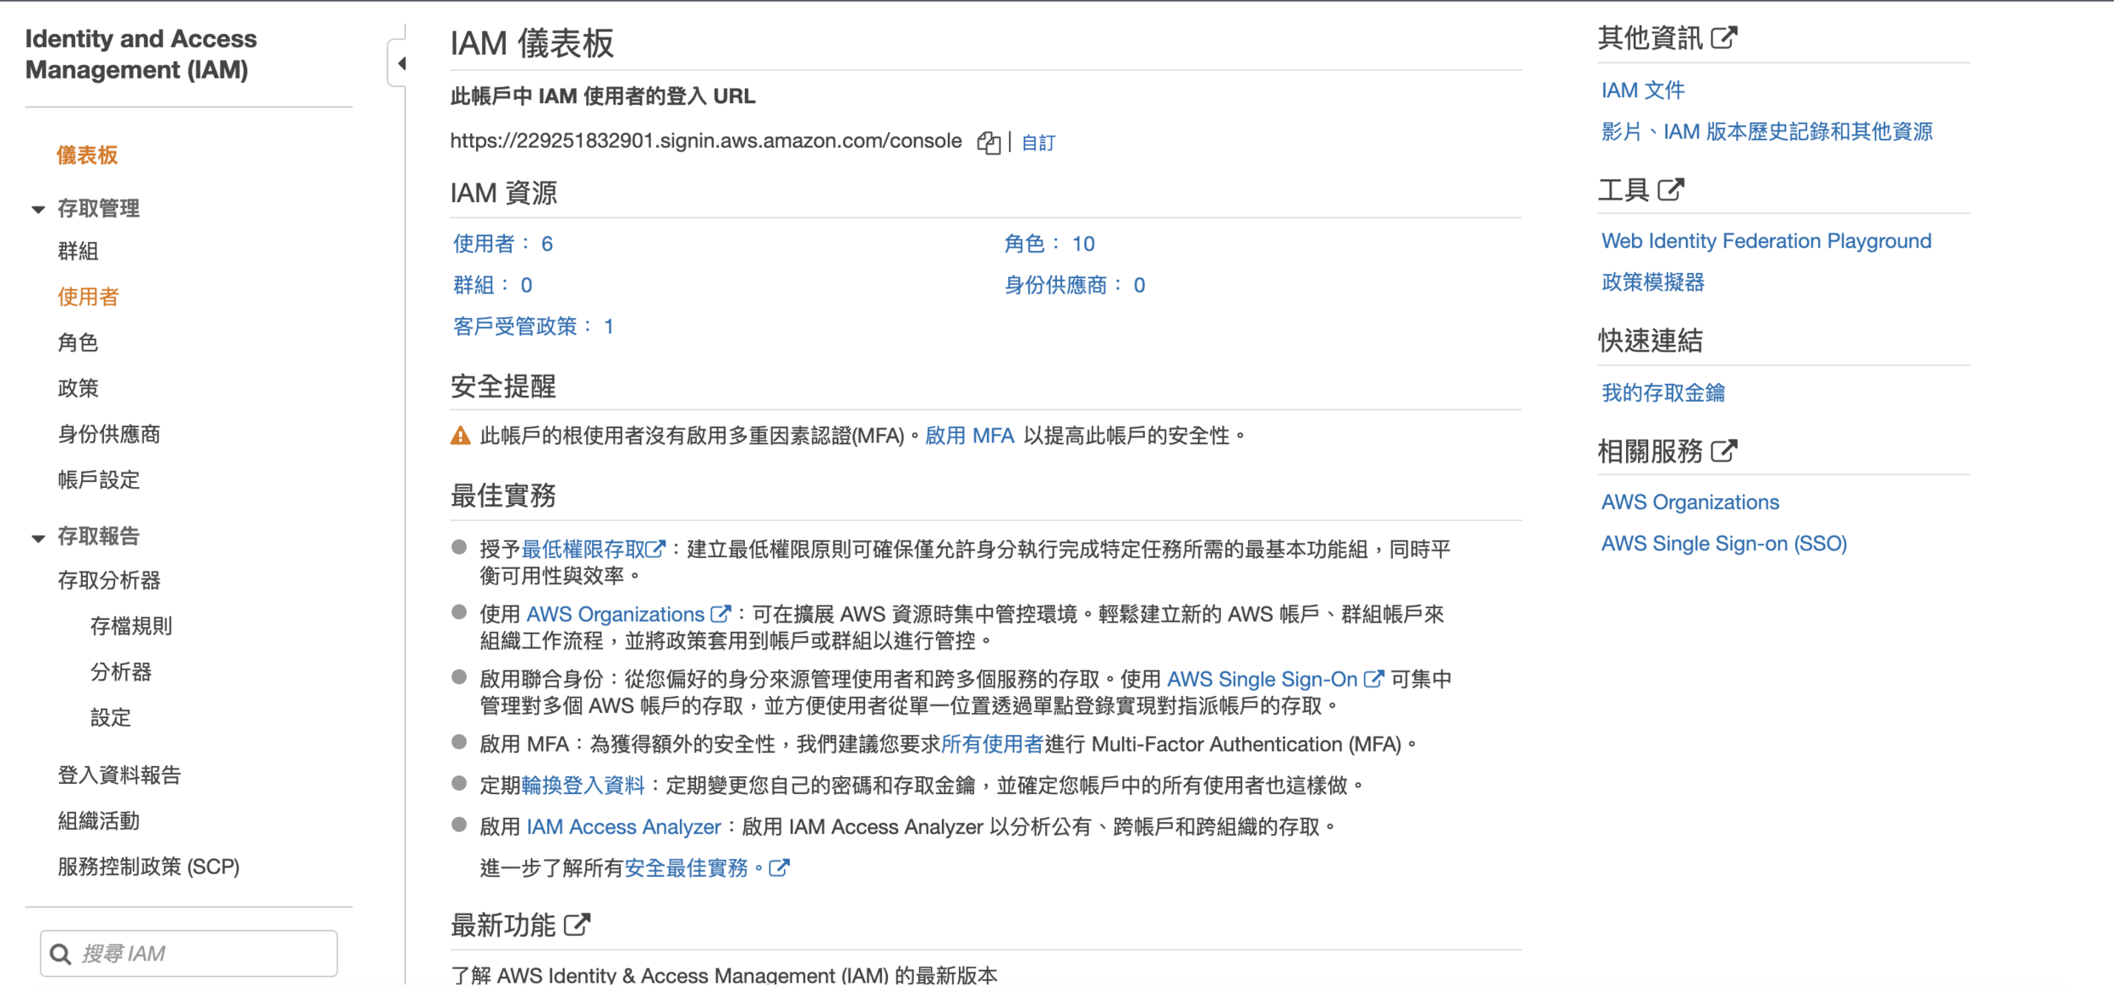Click external link icon beside 其他資訊
The width and height of the screenshot is (2114, 986).
coord(1723,38)
